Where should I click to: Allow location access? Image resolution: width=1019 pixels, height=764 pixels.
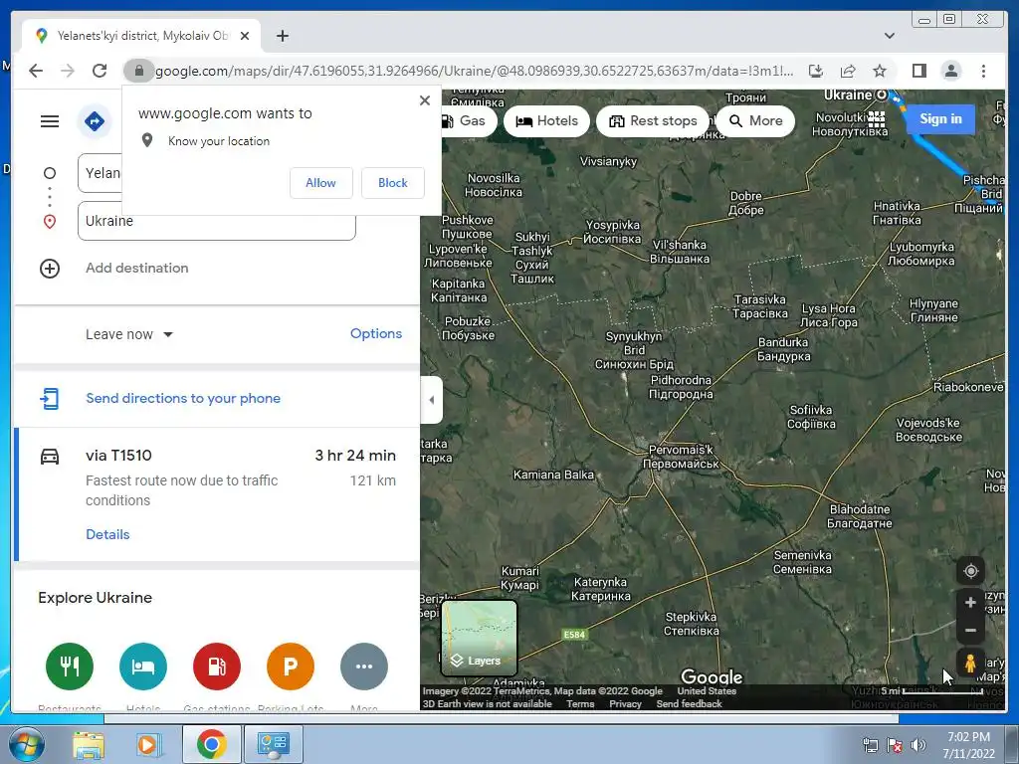(x=321, y=183)
